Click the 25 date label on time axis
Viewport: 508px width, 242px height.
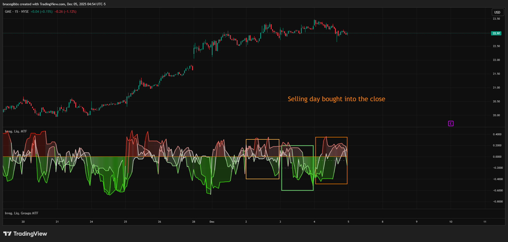coord(125,222)
